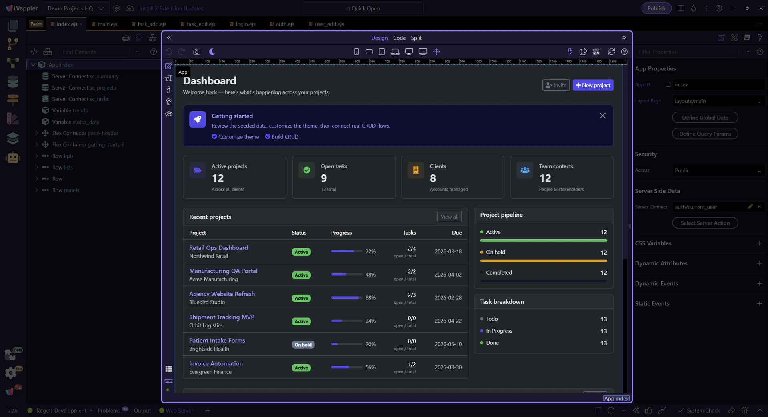The width and height of the screenshot is (768, 417).
Task: Open the task_add.ejs file tab
Action: (151, 24)
